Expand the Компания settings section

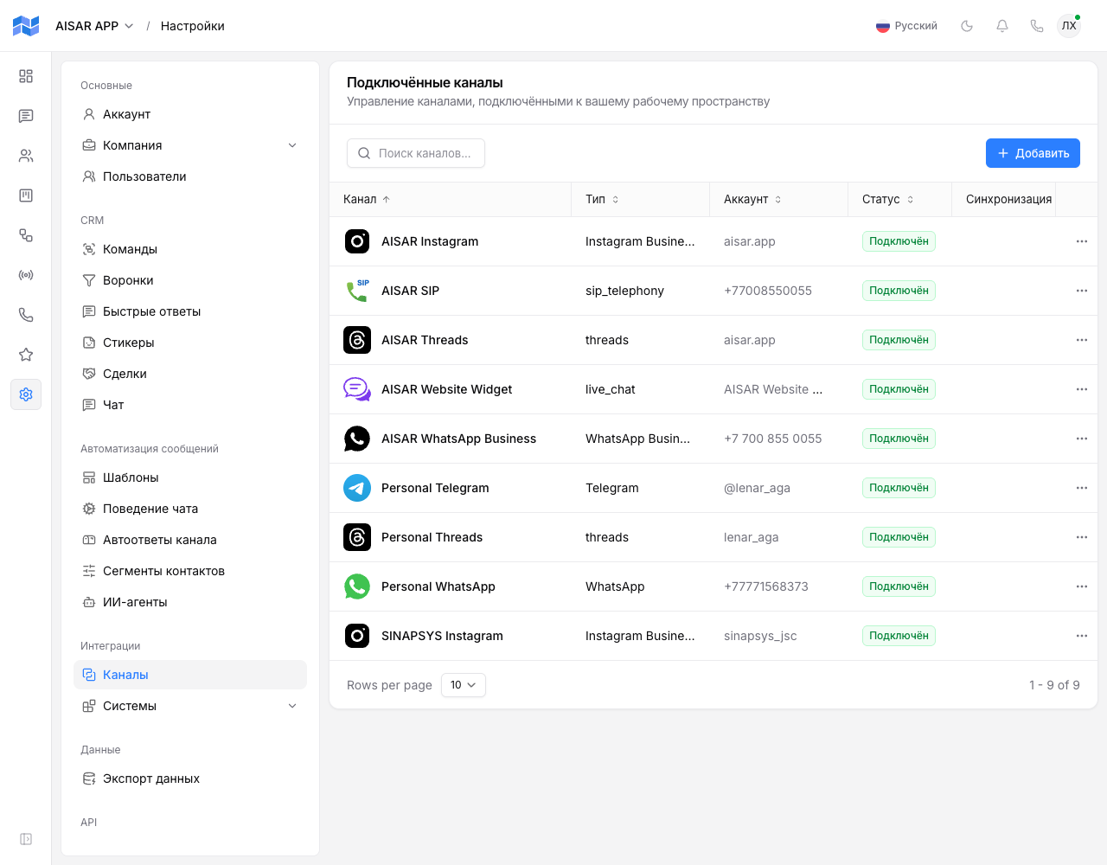click(x=190, y=145)
